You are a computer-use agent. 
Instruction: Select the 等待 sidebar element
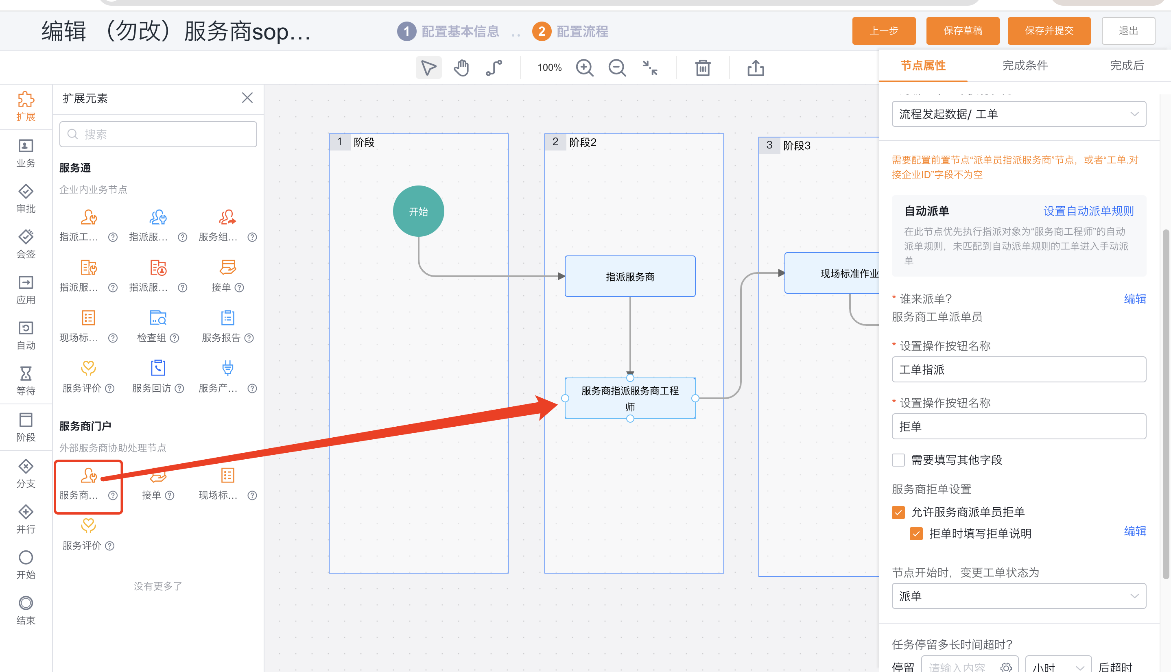click(x=26, y=381)
